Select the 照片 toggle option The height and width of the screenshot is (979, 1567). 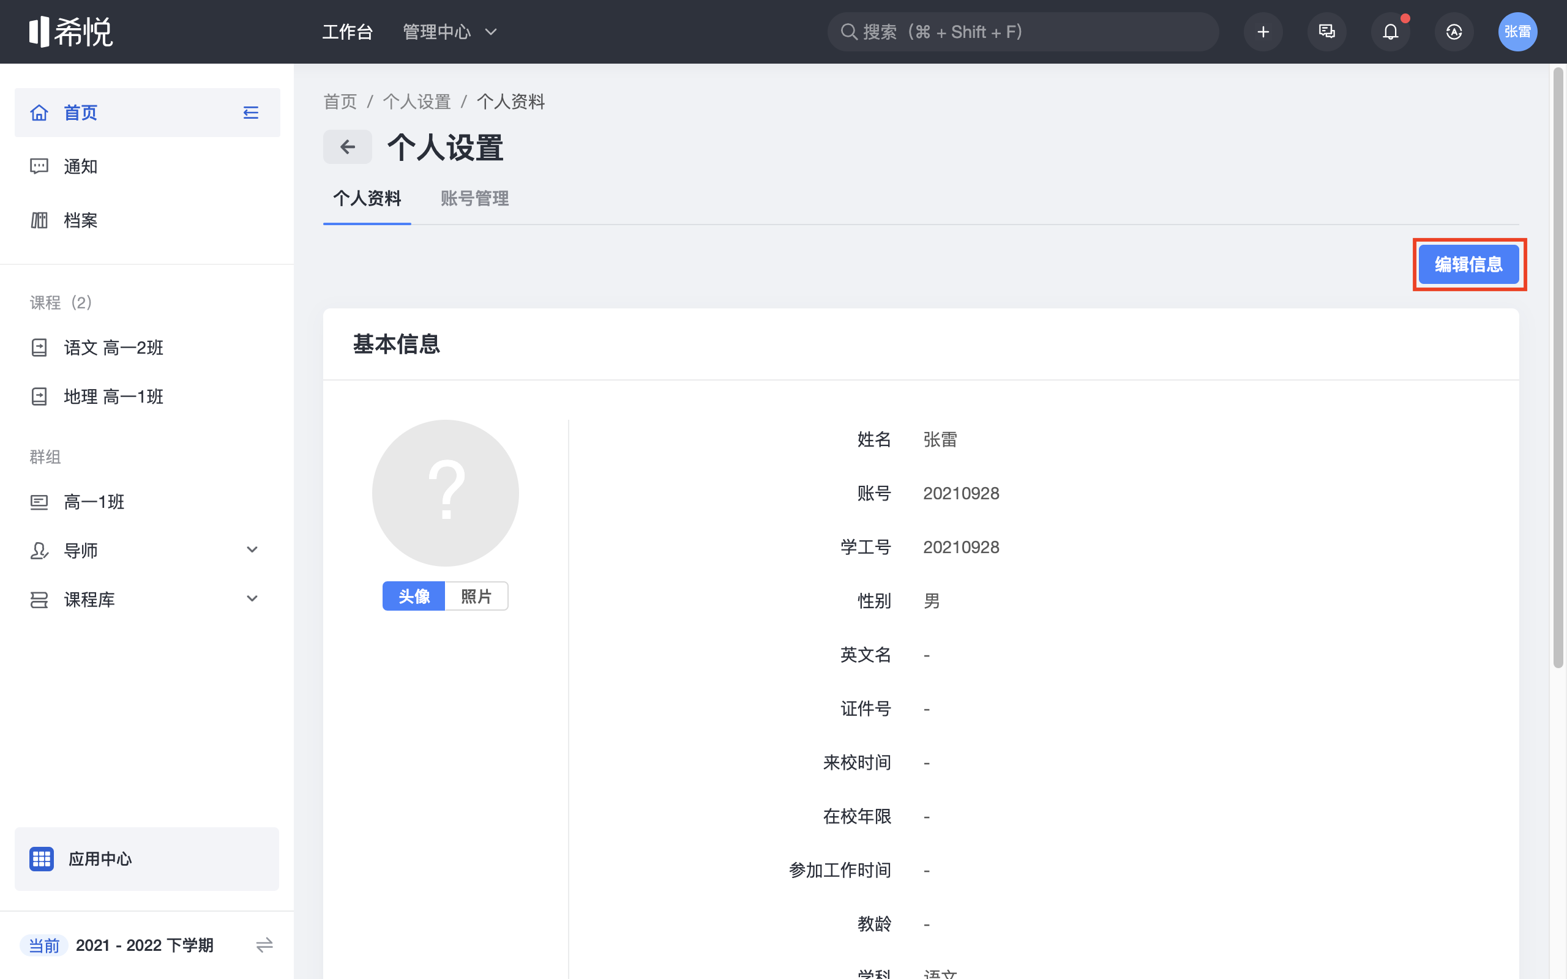pos(476,597)
